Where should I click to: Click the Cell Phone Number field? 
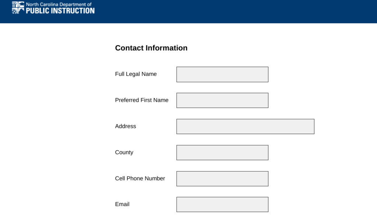222,179
